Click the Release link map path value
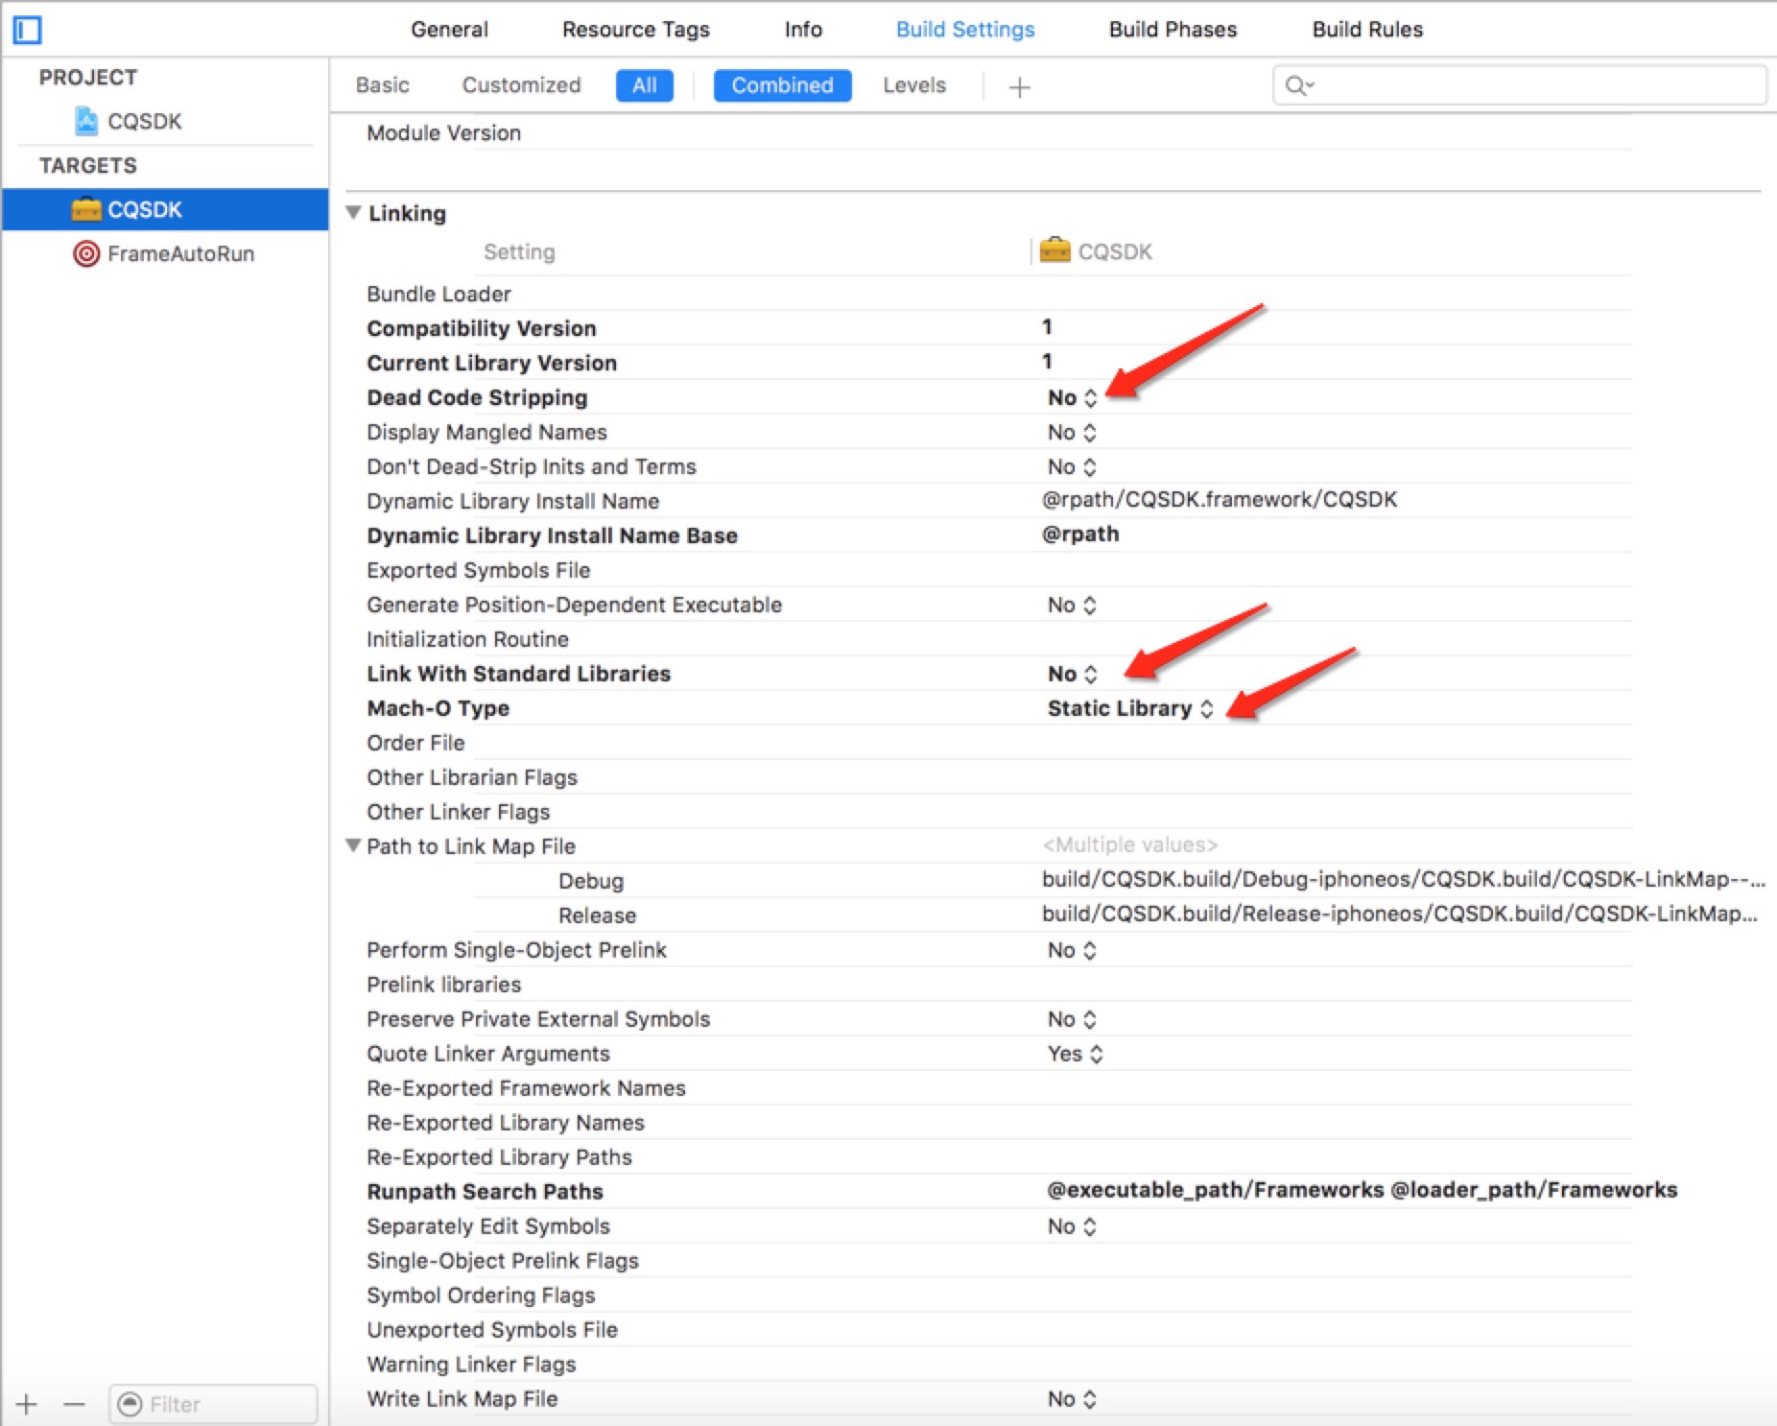This screenshot has width=1777, height=1426. 1401,914
